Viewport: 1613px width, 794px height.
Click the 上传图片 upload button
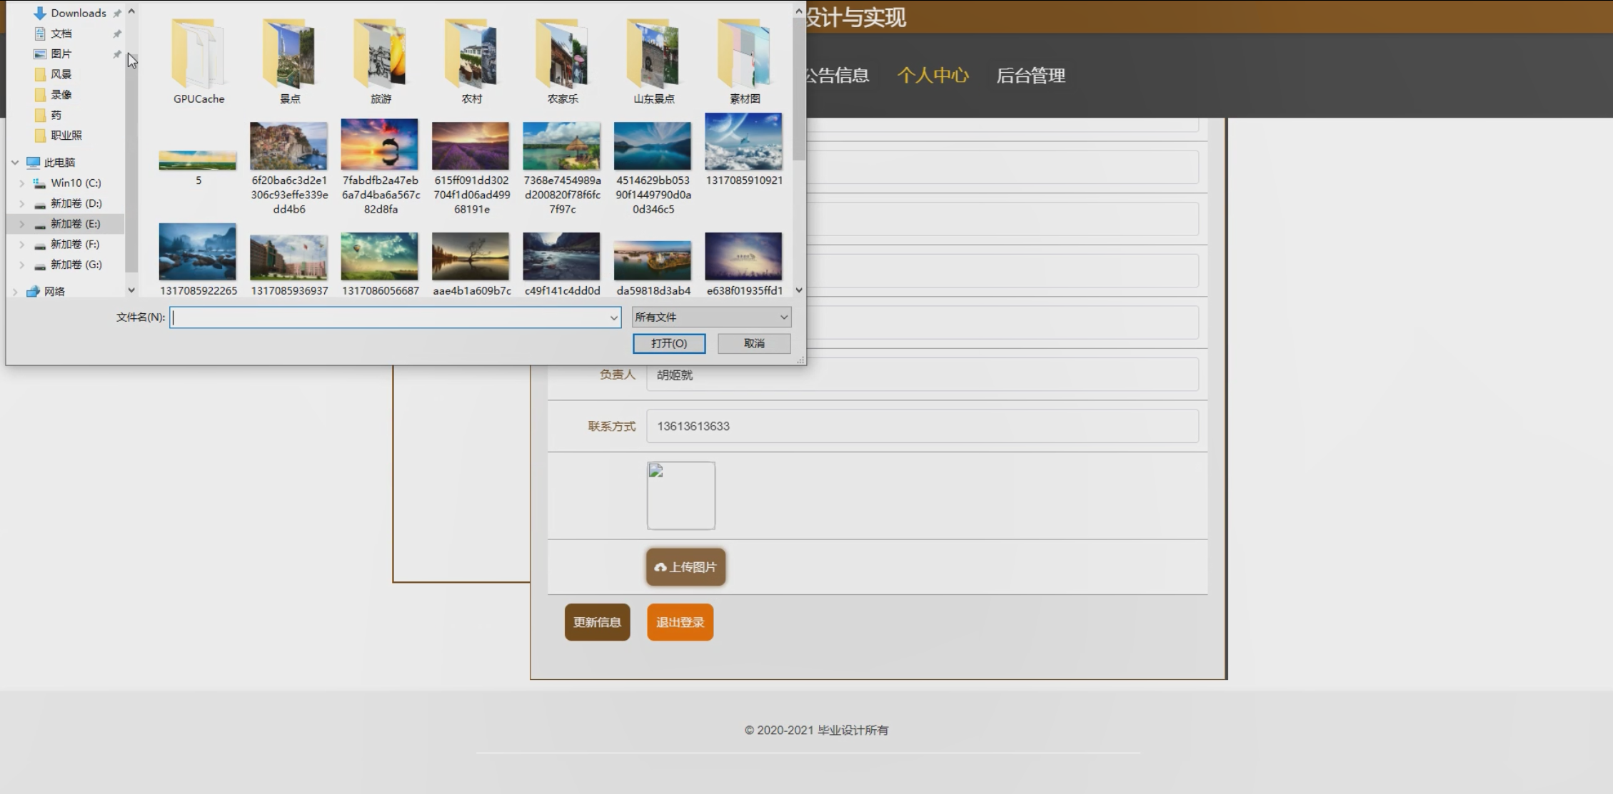click(685, 567)
